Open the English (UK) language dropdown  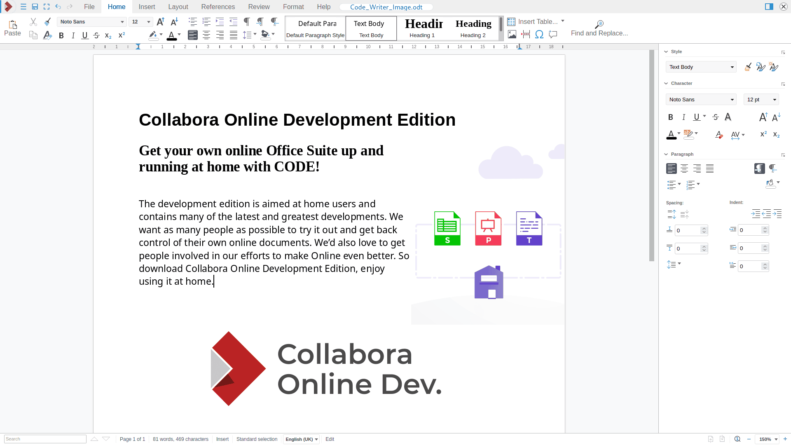[x=302, y=439]
